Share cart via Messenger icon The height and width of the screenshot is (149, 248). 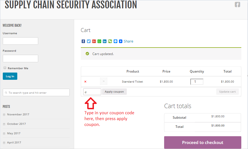115,41
